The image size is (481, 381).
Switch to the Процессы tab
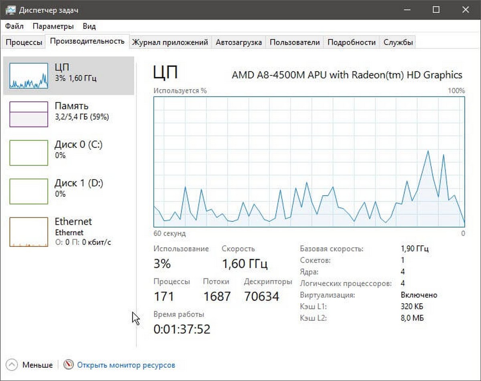[x=24, y=42]
